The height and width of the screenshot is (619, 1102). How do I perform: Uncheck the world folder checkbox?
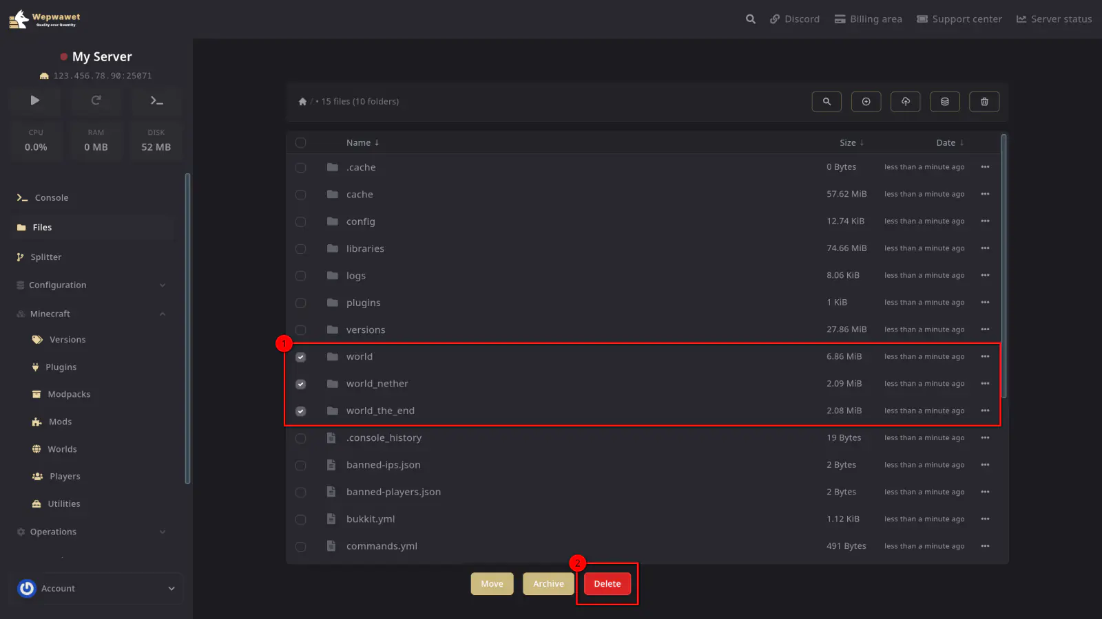point(301,357)
